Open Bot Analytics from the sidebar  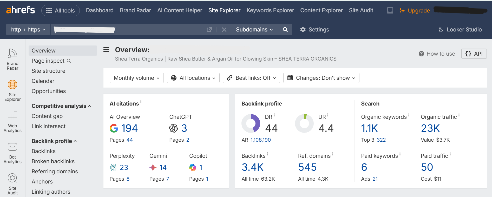point(12,153)
